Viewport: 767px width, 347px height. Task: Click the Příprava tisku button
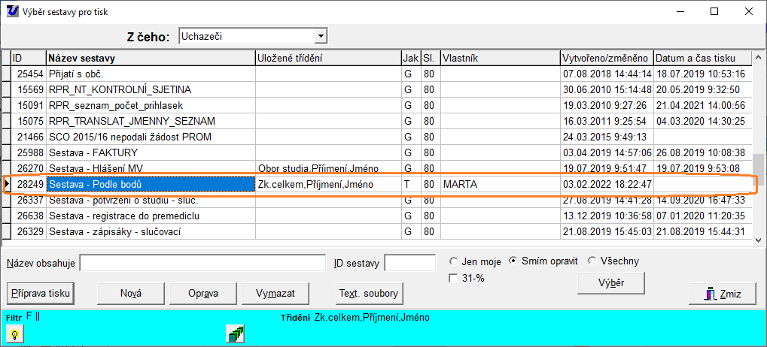40,294
